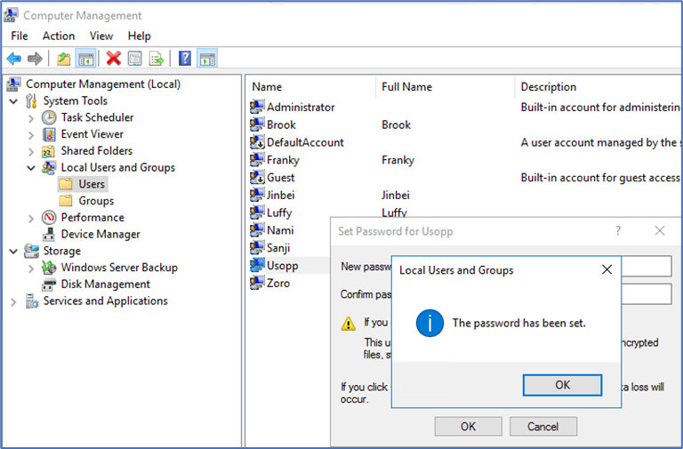Click the Properties toolbar icon
The width and height of the screenshot is (683, 449).
(134, 59)
